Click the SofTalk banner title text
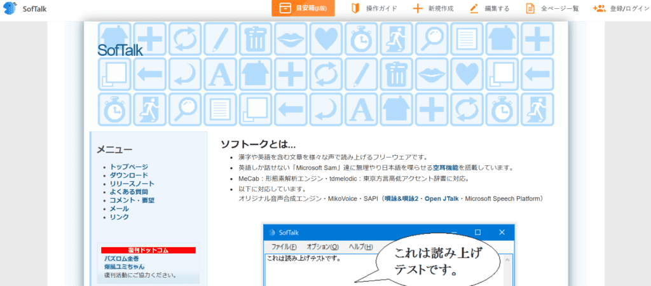651x286 pixels. click(x=120, y=50)
